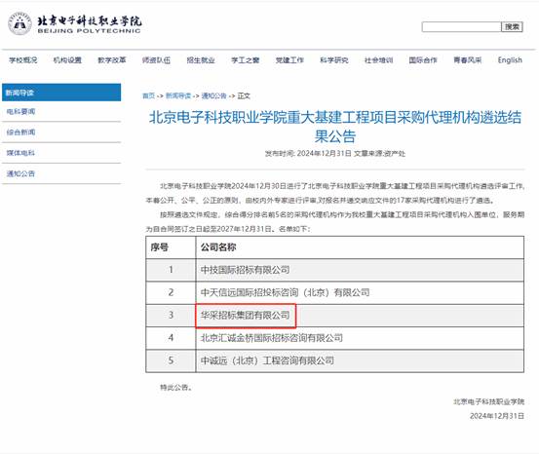
Task: Open the 国际合作 navigation item
Action: pos(423,60)
